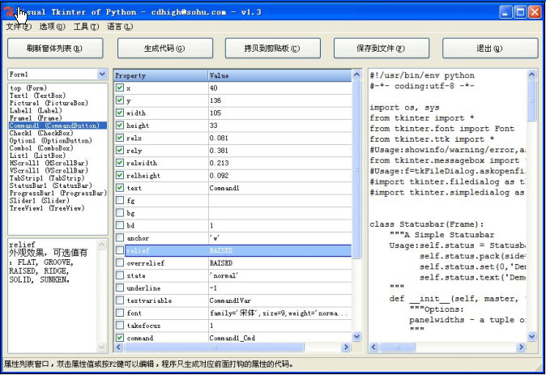Click the 保存到文件(F) button
546x375 pixels.
(382, 49)
